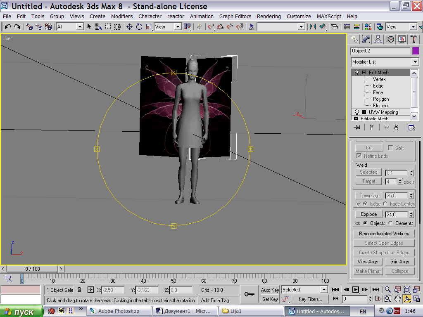
Task: Open the Material Editor
Action: point(368,27)
